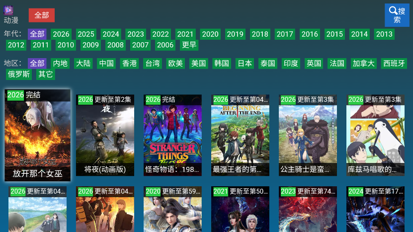
Task: Open the 公主骑士 anime poster
Action: pos(308,135)
